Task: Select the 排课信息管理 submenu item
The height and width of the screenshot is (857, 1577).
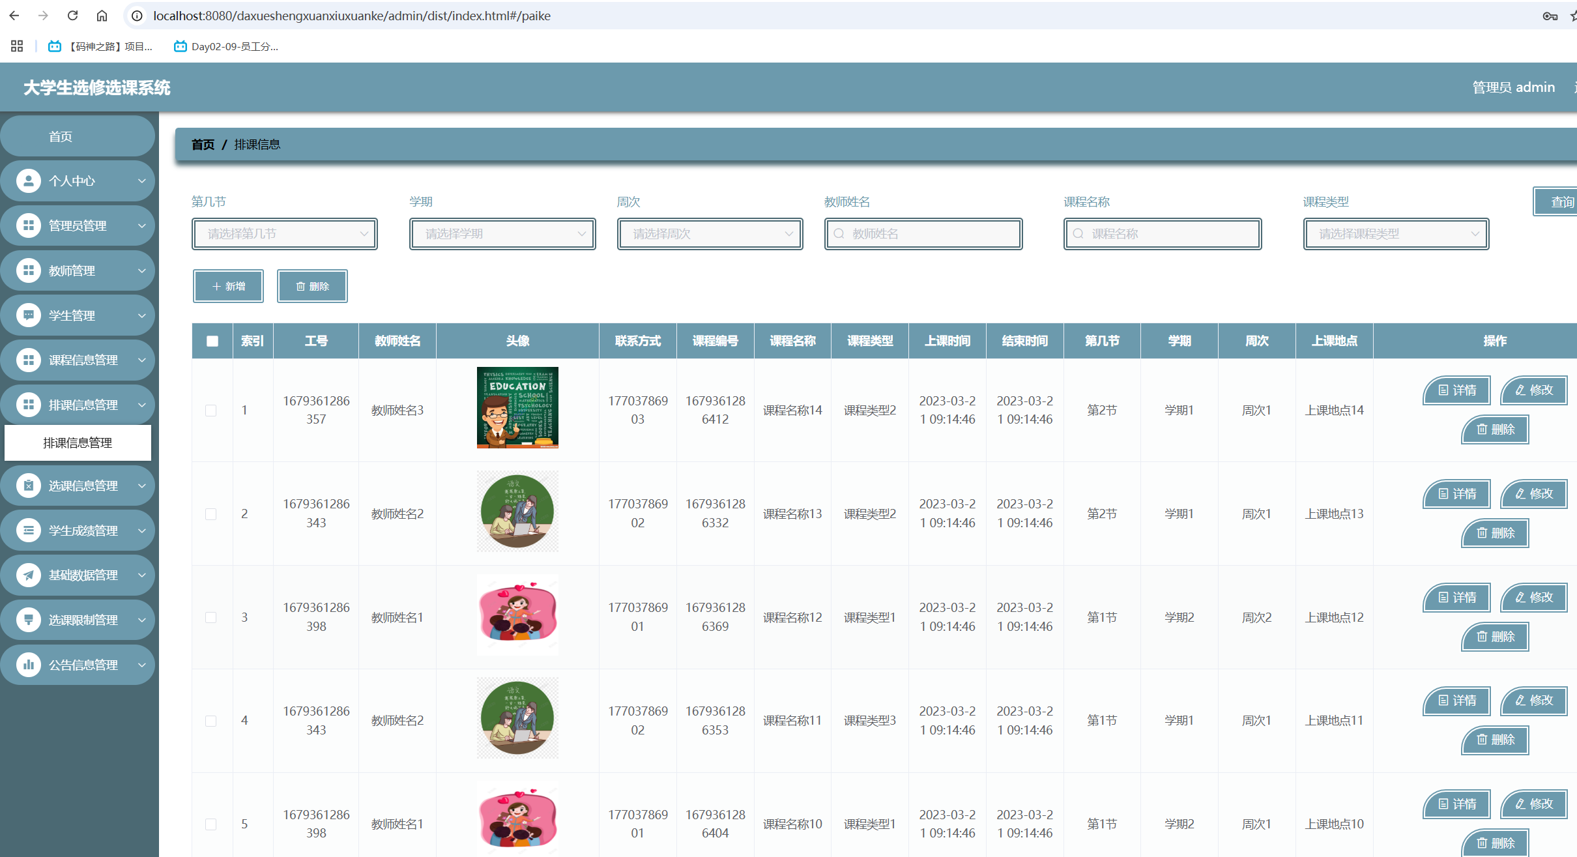Action: tap(78, 443)
